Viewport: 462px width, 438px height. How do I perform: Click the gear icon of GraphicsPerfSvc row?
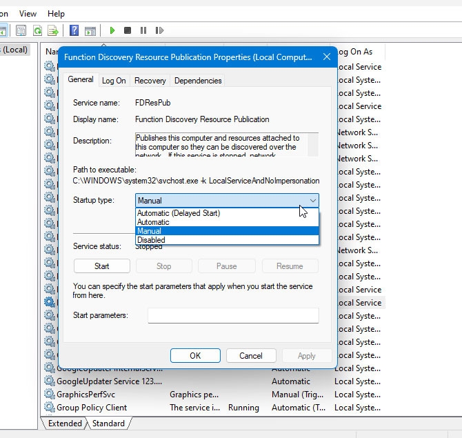(50, 394)
